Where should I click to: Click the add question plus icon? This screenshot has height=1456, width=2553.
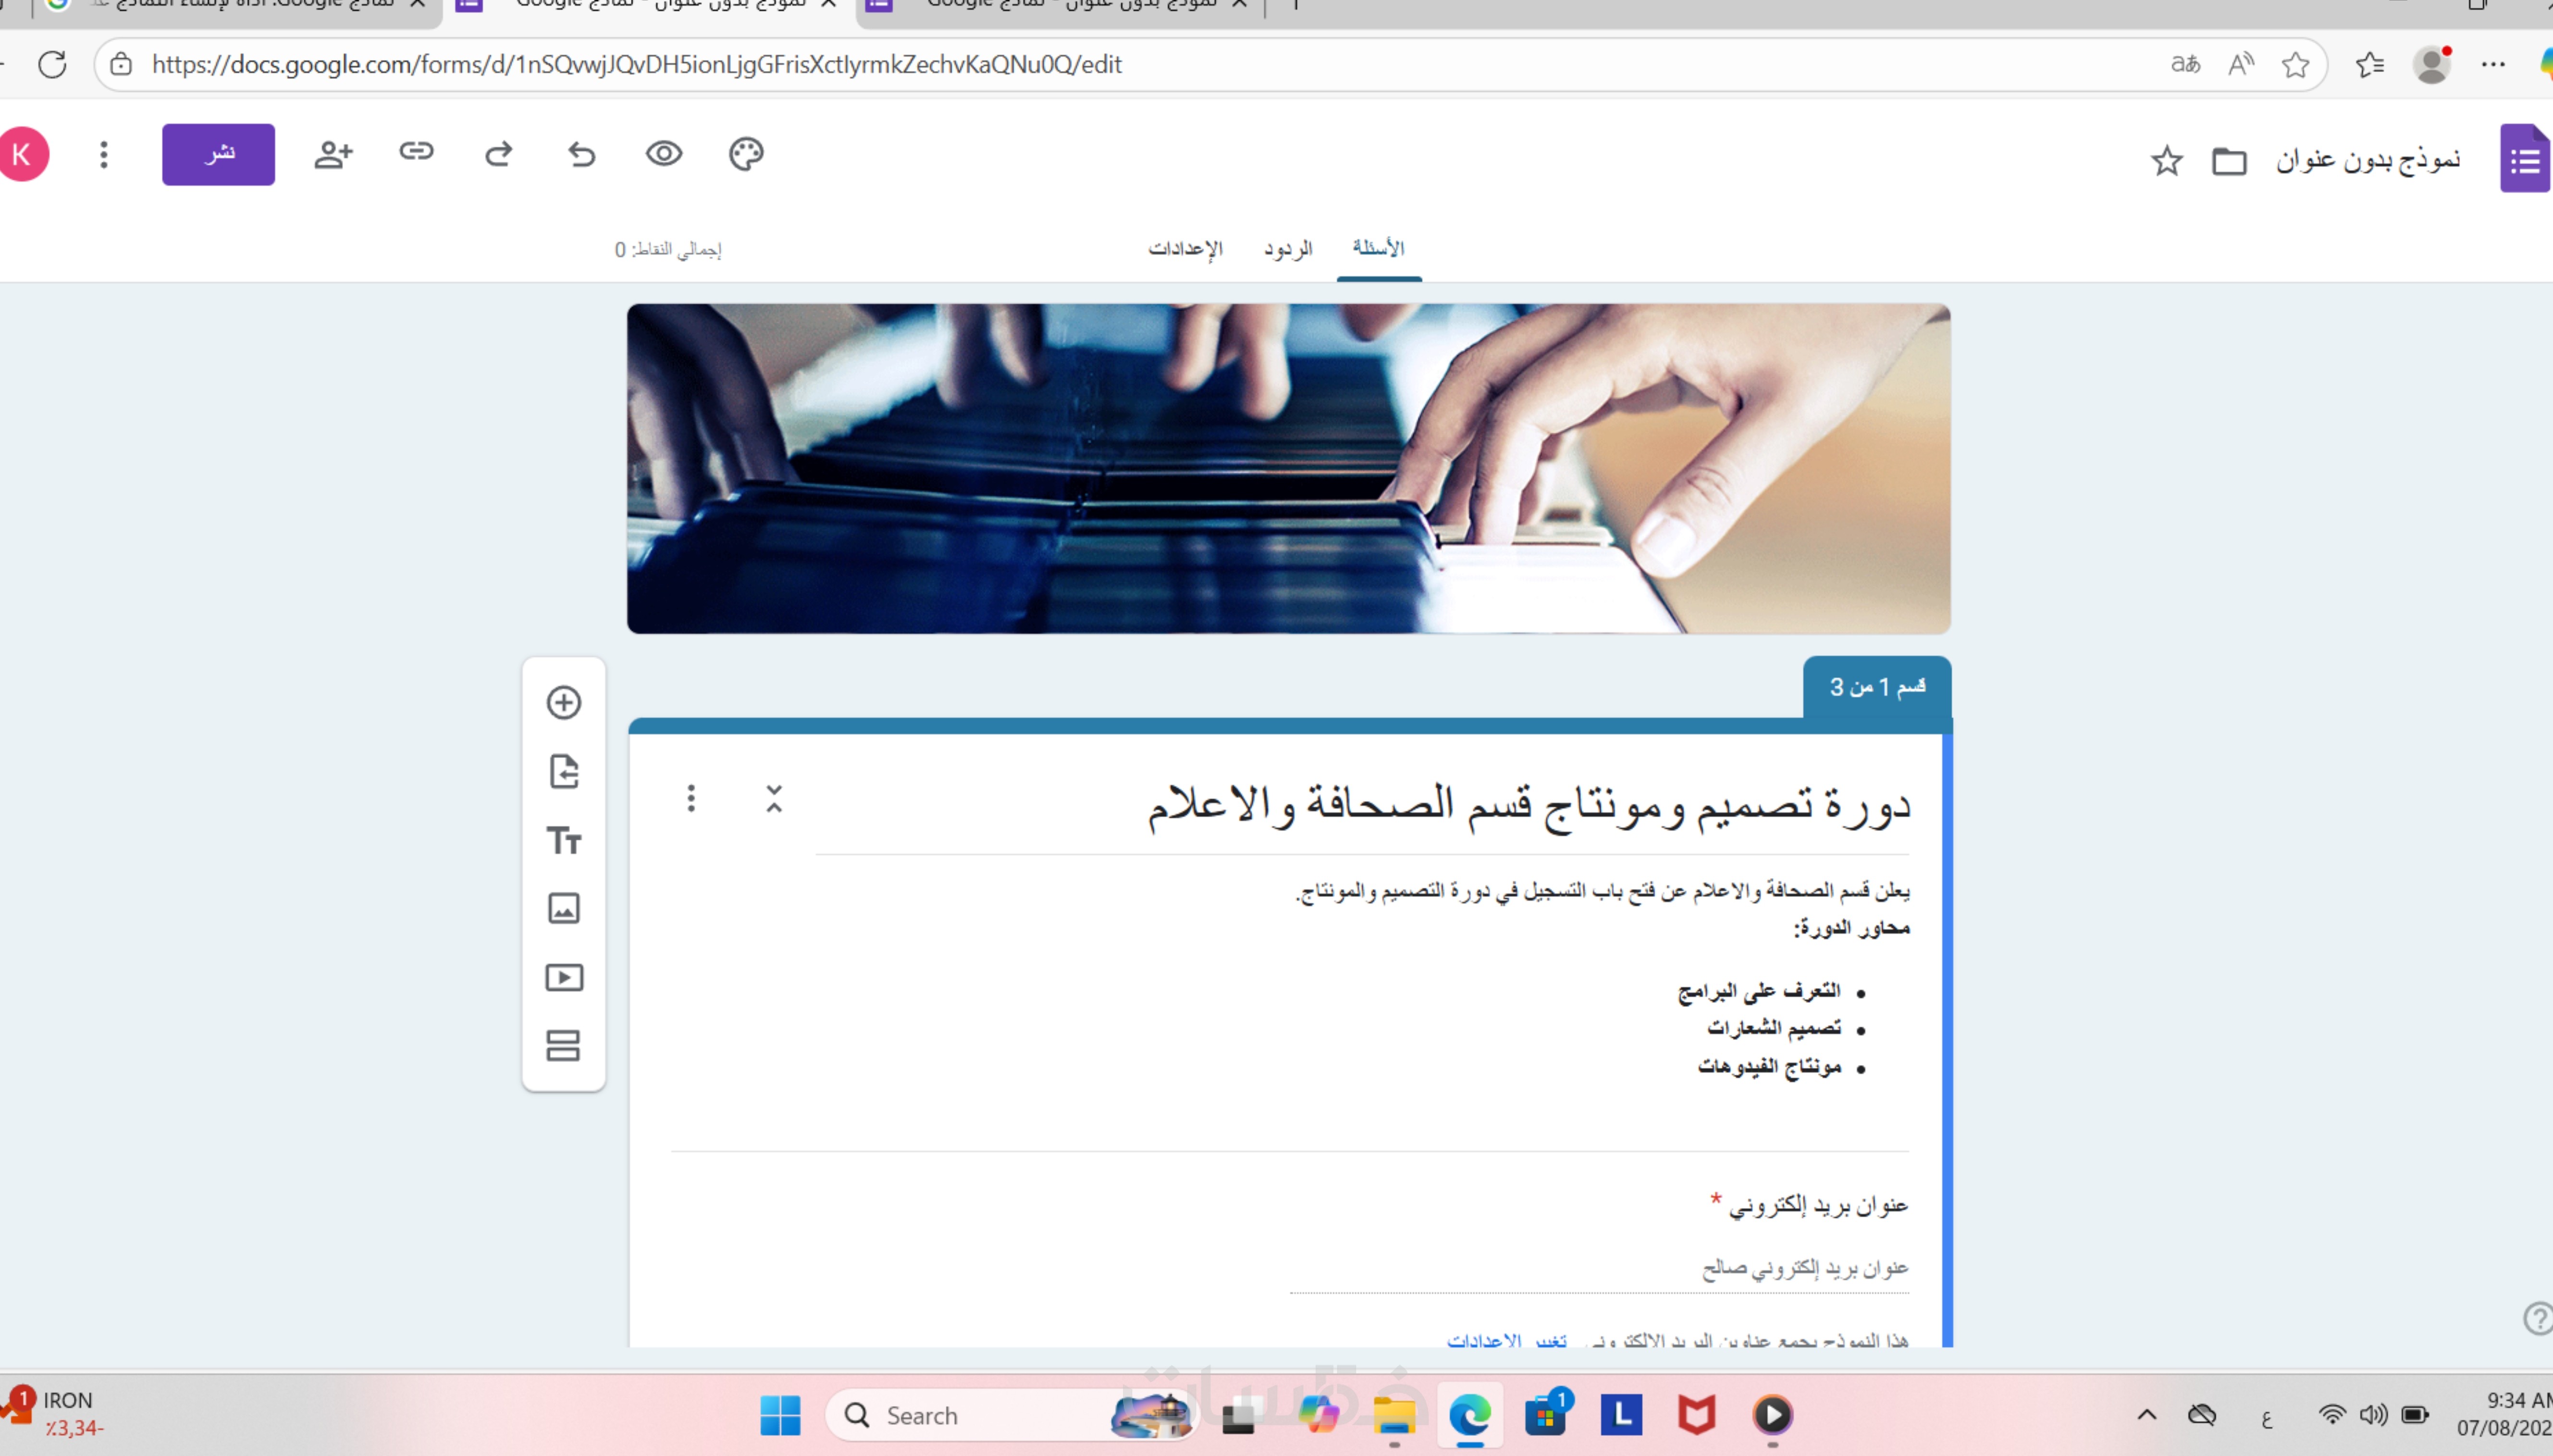[563, 702]
